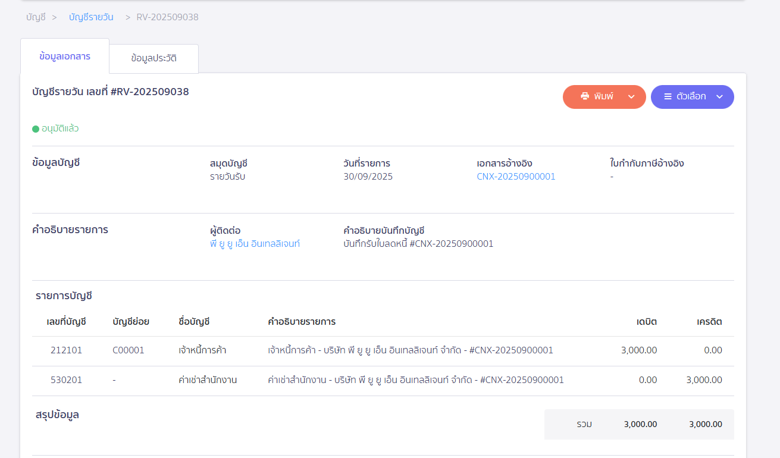Open contact พี ยู ยู เอ็น อินเทลลิเจนท์

[x=255, y=243]
